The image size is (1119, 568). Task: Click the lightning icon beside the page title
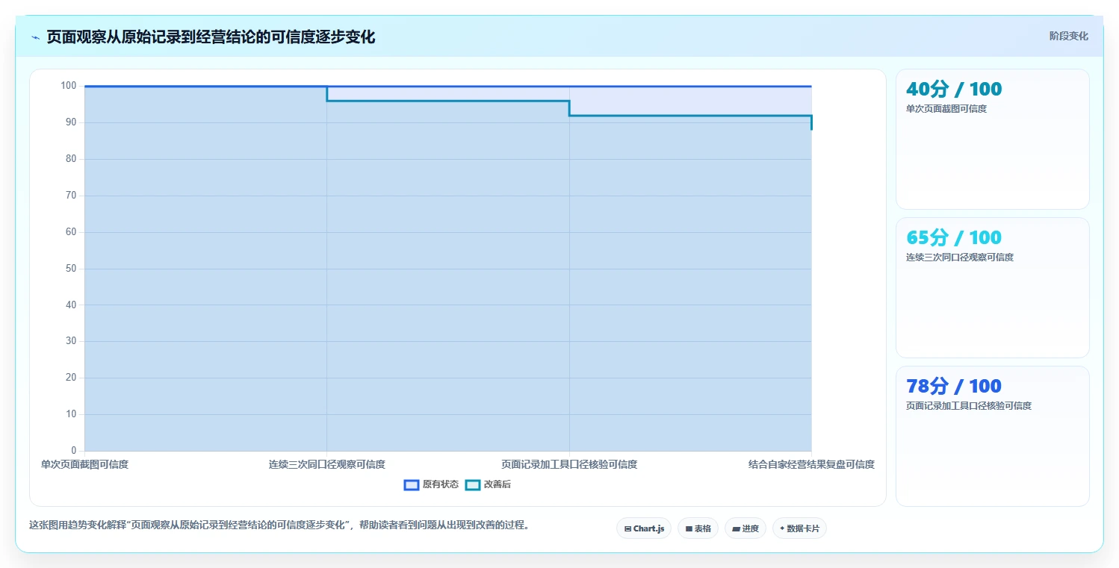pyautogui.click(x=36, y=37)
